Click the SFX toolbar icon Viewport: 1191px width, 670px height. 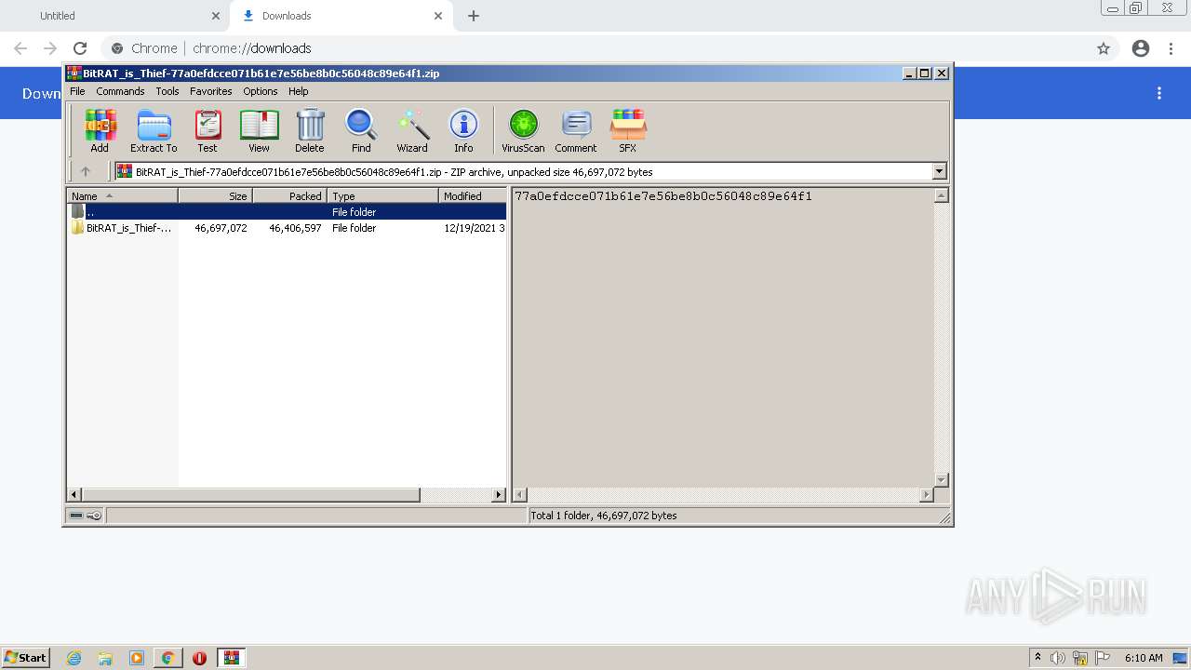point(628,130)
